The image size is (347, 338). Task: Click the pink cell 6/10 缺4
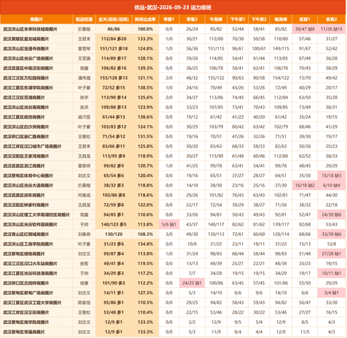click(332, 185)
